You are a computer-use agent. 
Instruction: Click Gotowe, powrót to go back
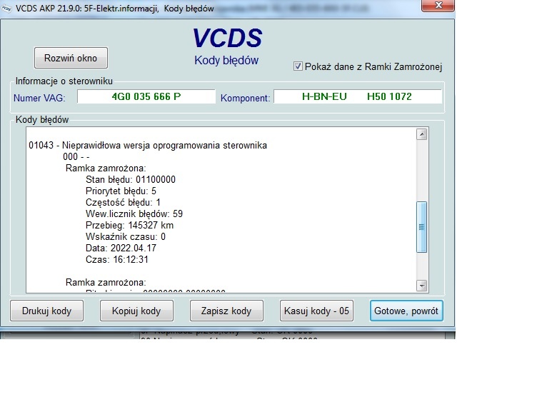pyautogui.click(x=406, y=311)
